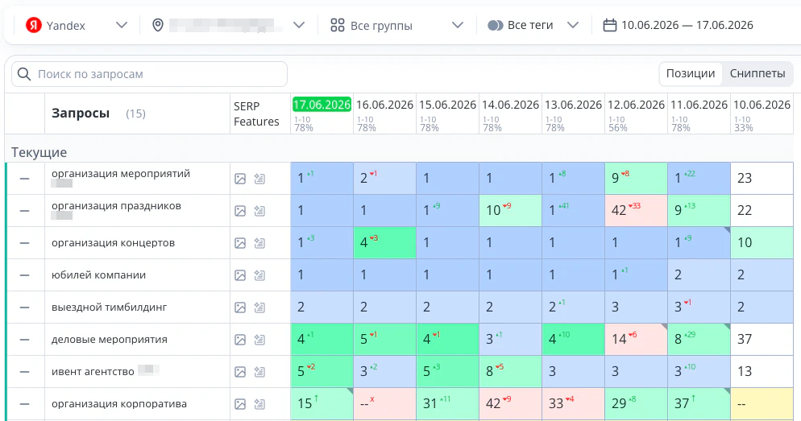This screenshot has height=421, width=801.
Task: Open snippet SERP feature for юбилей компании
Action: [x=259, y=275]
